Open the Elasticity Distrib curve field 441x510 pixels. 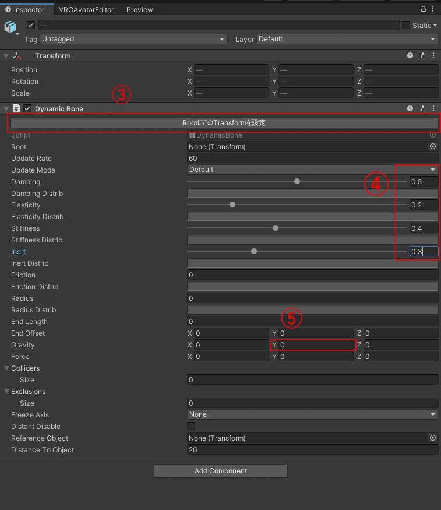click(x=313, y=217)
